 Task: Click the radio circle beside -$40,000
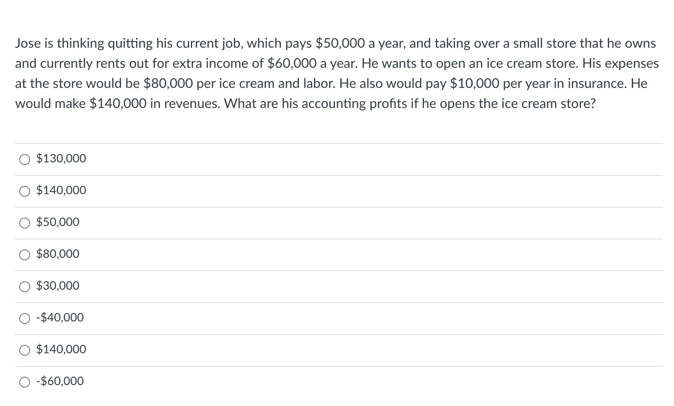(x=25, y=319)
